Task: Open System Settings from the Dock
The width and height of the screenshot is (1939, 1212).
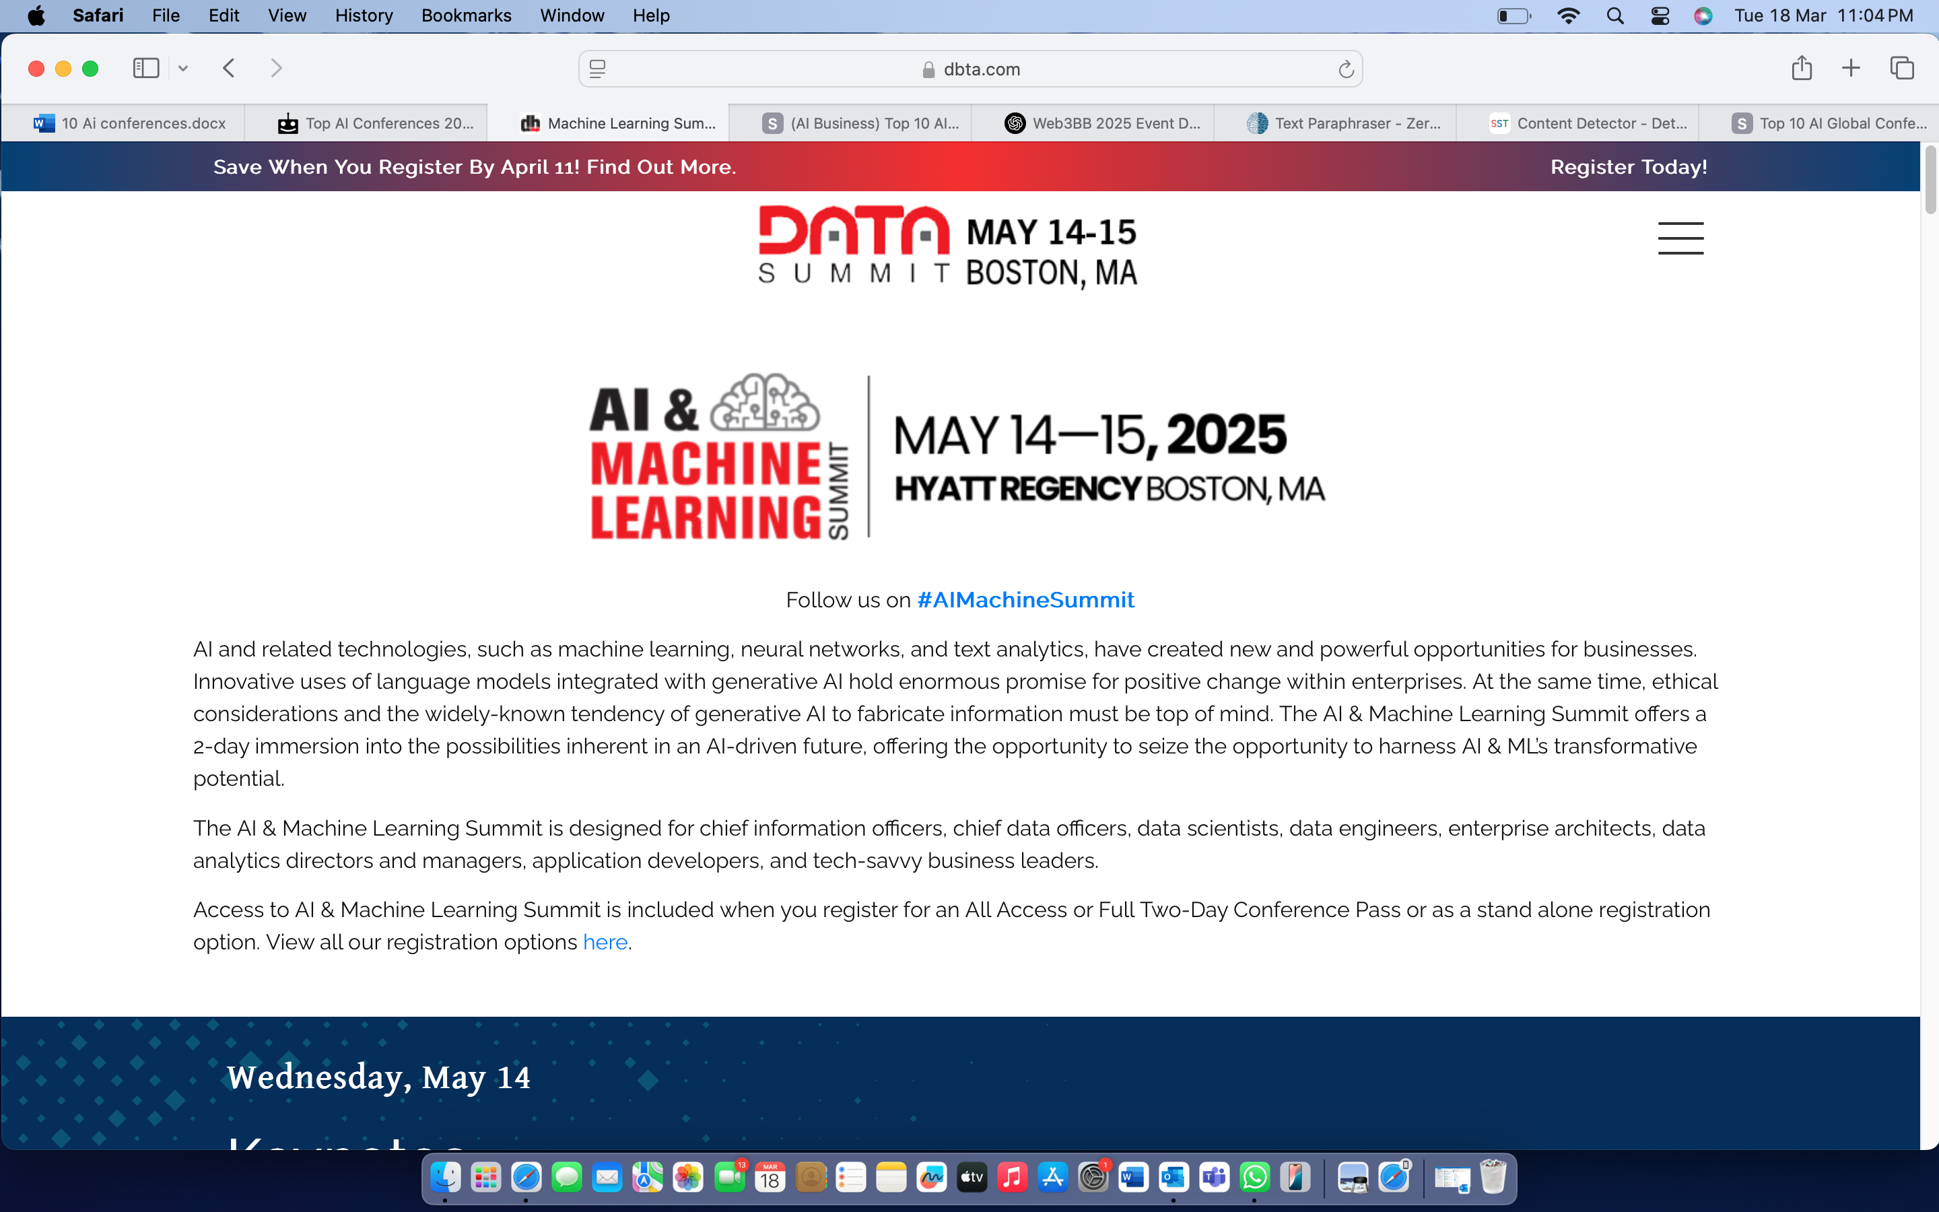Action: (1093, 1178)
